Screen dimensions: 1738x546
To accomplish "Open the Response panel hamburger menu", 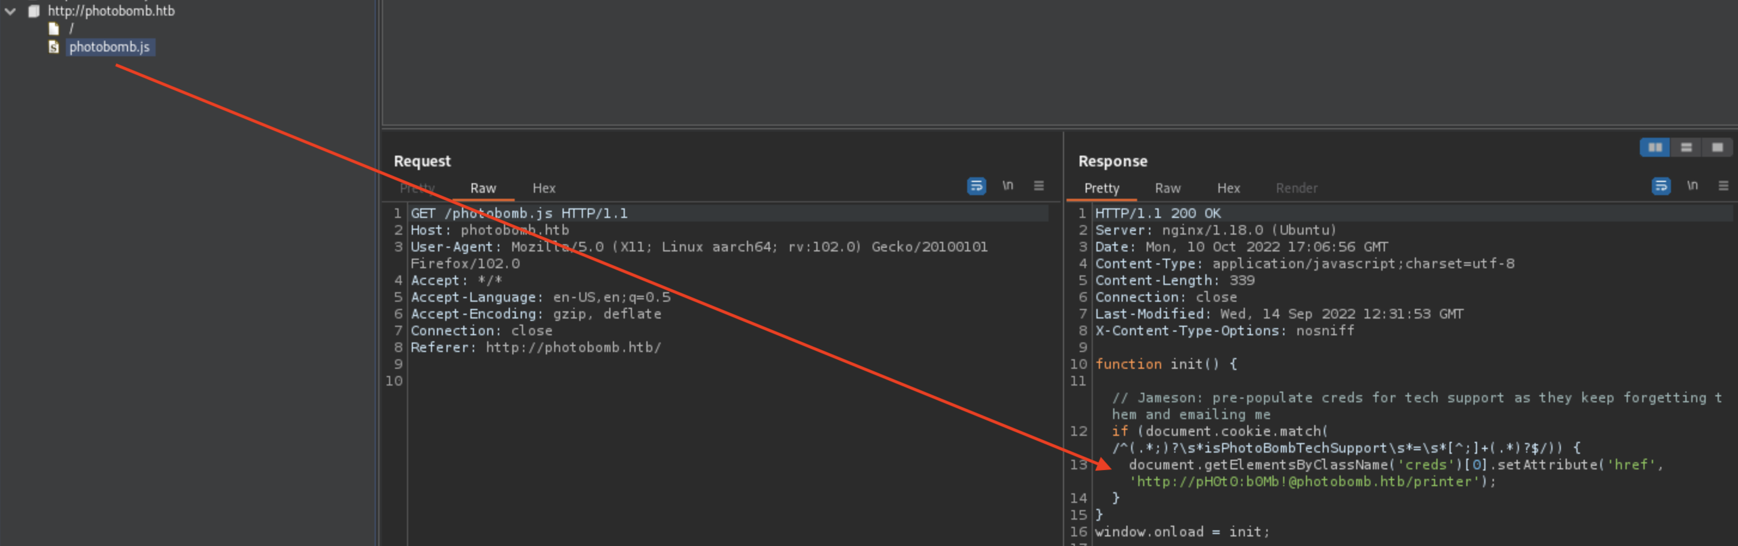I will tap(1723, 186).
